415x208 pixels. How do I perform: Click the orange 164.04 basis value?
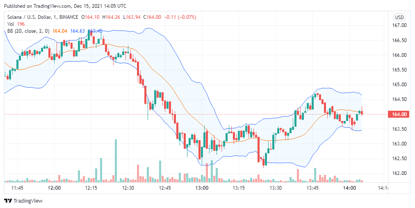point(60,31)
